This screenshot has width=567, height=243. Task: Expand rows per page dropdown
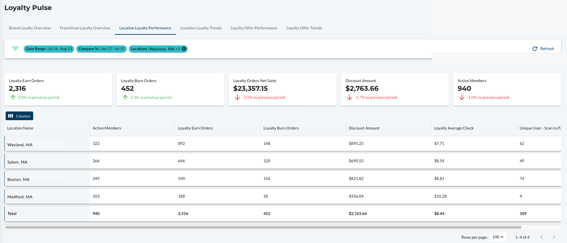point(498,237)
